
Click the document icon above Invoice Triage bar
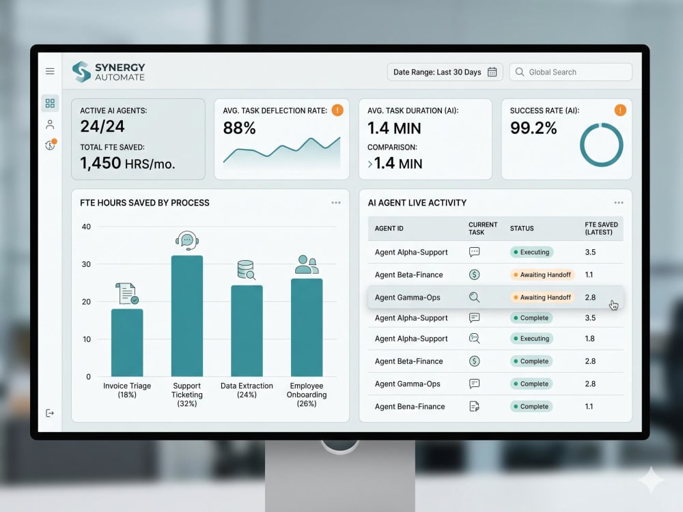[x=127, y=294]
